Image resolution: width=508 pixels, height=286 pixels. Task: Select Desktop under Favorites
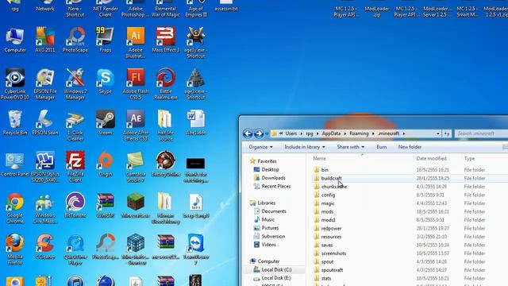(x=267, y=169)
